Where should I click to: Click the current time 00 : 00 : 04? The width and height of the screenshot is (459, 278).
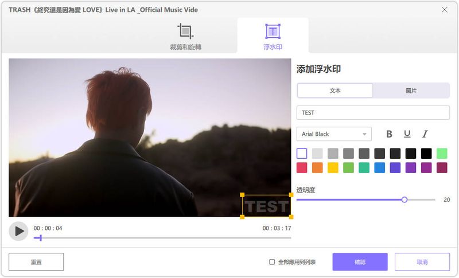[48, 228]
